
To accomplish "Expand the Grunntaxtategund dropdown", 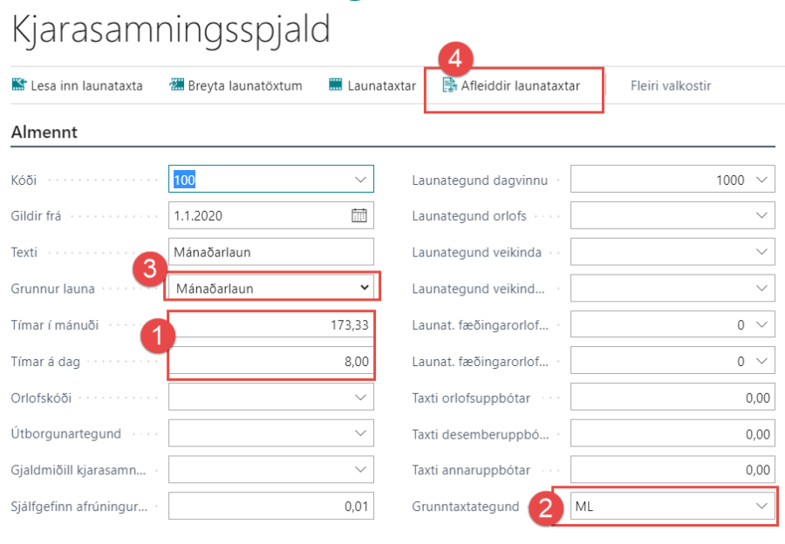I will coord(762,506).
